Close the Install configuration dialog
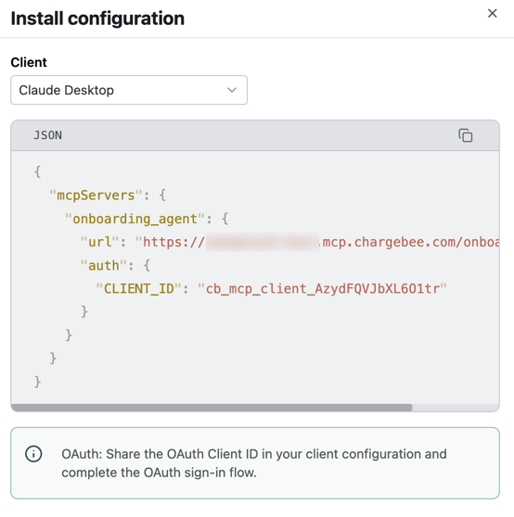The width and height of the screenshot is (514, 517). tap(493, 14)
